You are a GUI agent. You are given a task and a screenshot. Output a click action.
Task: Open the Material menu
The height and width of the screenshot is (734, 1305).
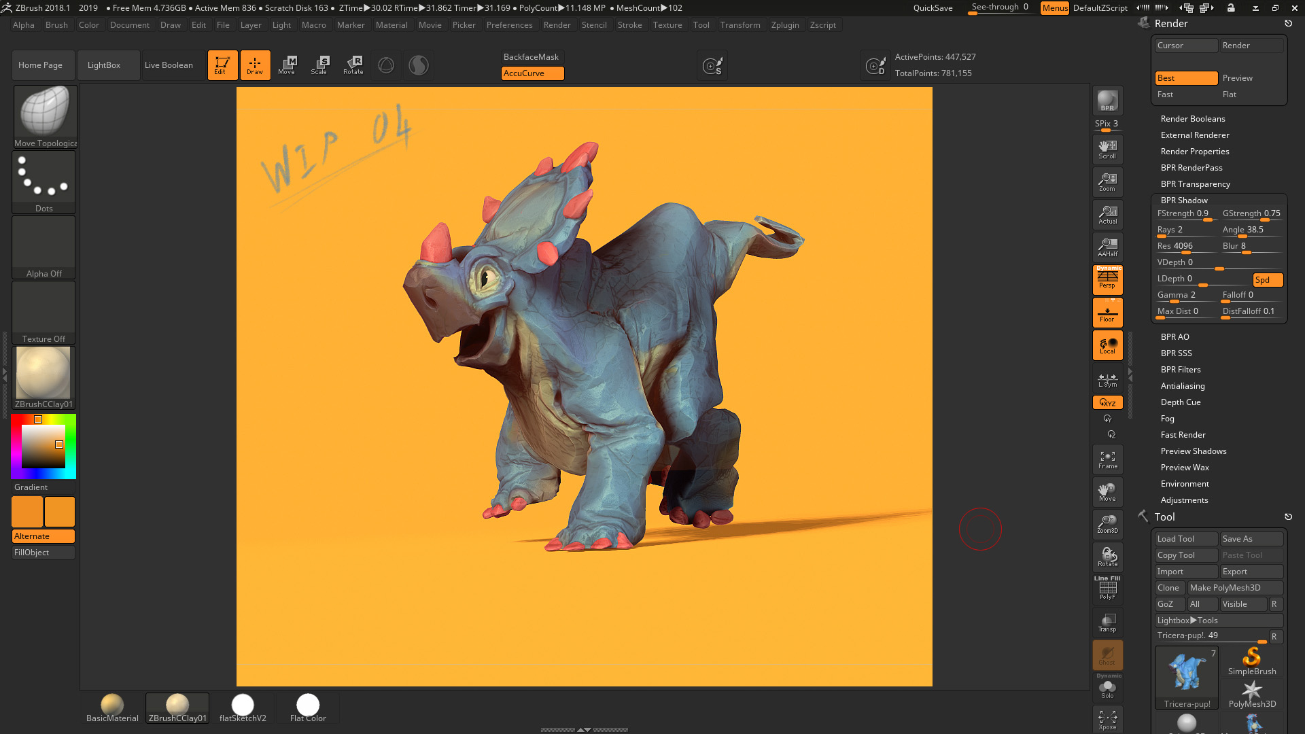(x=391, y=25)
